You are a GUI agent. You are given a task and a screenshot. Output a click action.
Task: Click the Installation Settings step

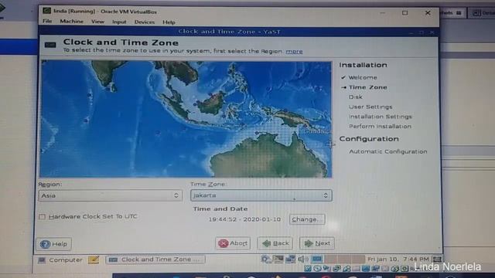click(381, 117)
